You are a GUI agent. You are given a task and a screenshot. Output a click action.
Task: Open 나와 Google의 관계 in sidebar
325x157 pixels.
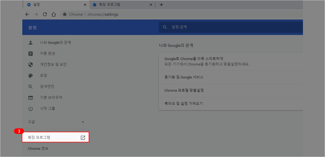[55, 42]
